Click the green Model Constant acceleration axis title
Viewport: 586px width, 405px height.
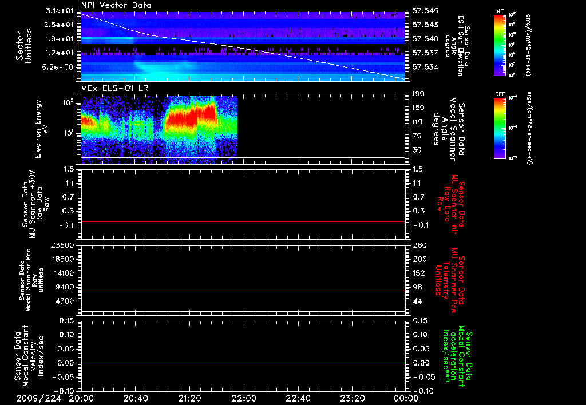click(457, 356)
